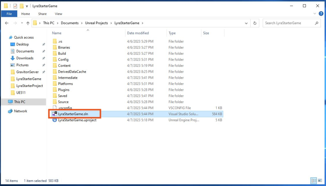Expand the chevron after Unreal Projects breadcrumb
Viewport: 326px width, 186px height.
pos(111,23)
